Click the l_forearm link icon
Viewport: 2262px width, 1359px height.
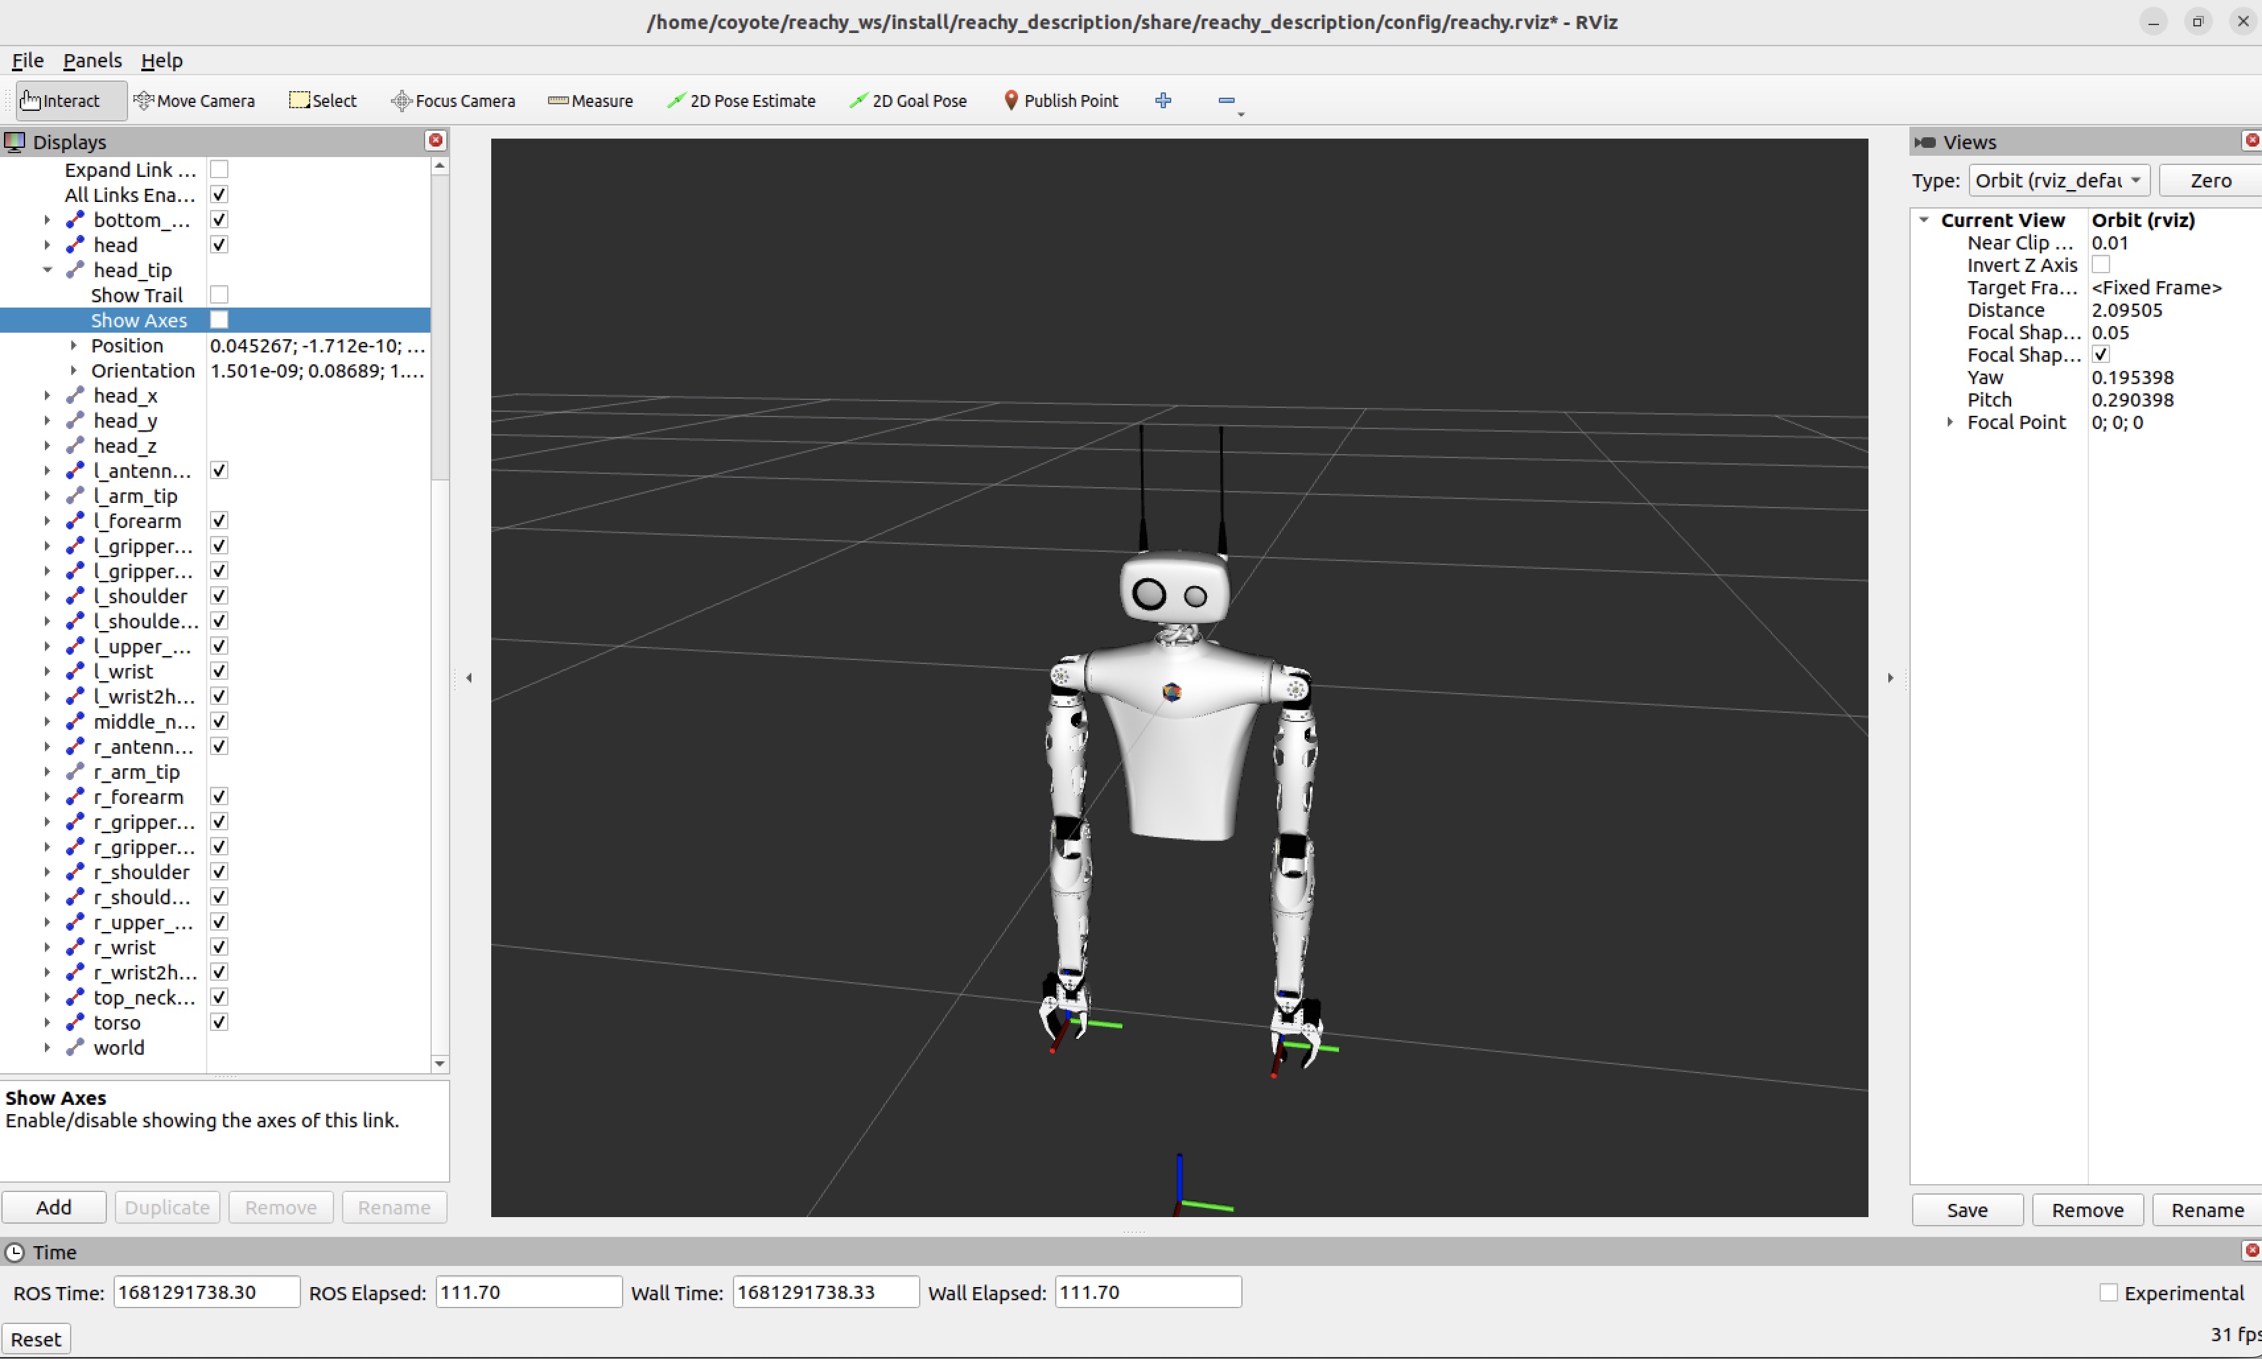point(75,521)
